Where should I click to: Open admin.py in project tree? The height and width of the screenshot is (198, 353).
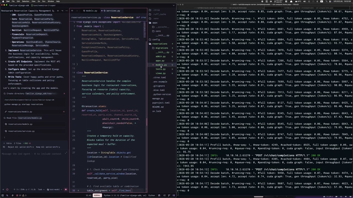(x=161, y=56)
